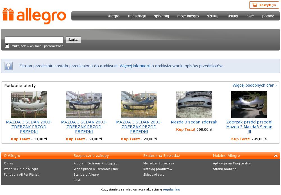Image resolution: width=281 pixels, height=195 pixels.
Task: Open the Mazda 3 sedan zderzak link
Action: pos(194,122)
